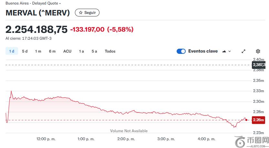This screenshot has width=269, height=148.
Task: Switch to the 1 a range
Action: (x=81, y=51)
